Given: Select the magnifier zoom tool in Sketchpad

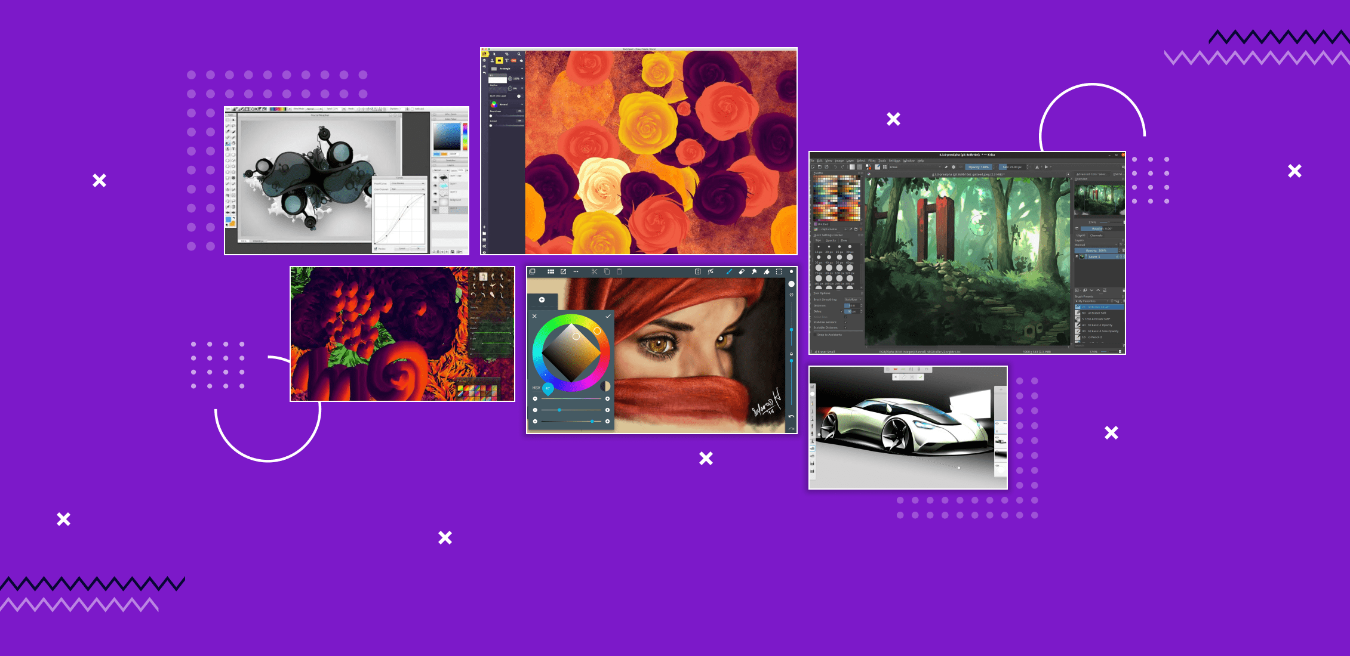Looking at the screenshot, I should [519, 54].
